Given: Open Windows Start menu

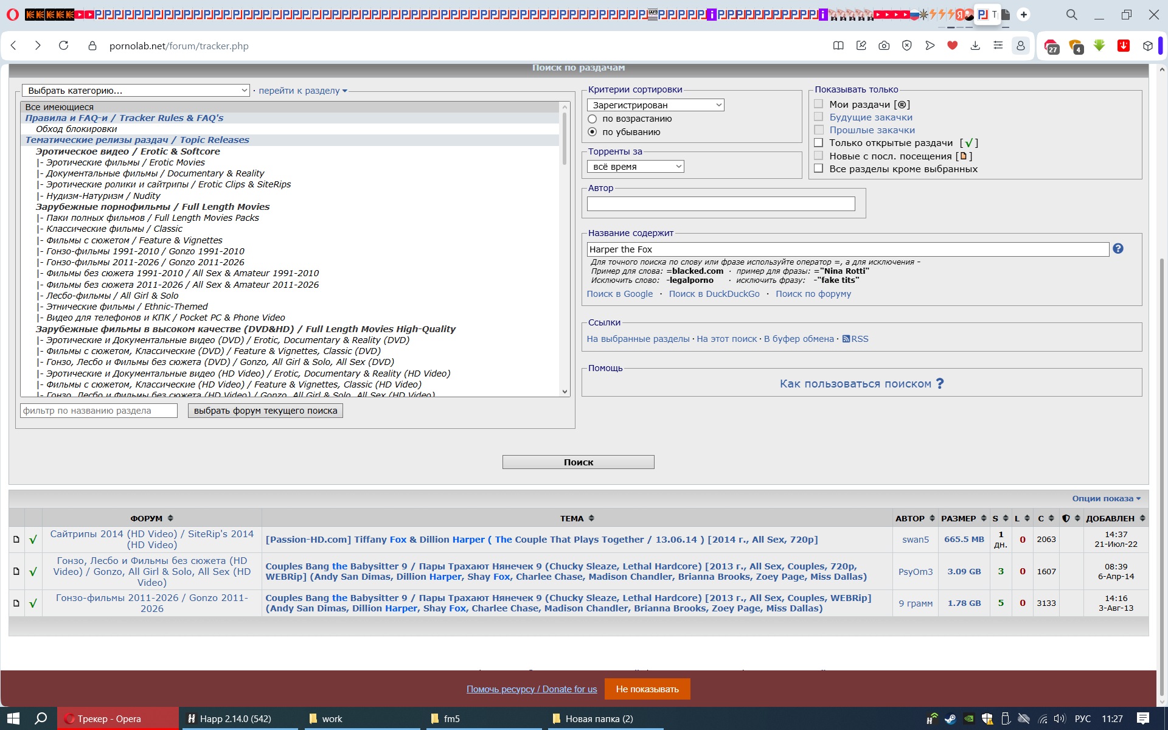Looking at the screenshot, I should click(13, 718).
